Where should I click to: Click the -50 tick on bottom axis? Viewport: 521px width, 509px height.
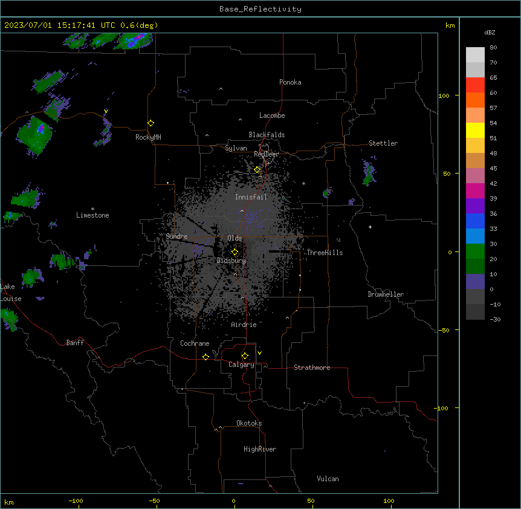point(154,501)
